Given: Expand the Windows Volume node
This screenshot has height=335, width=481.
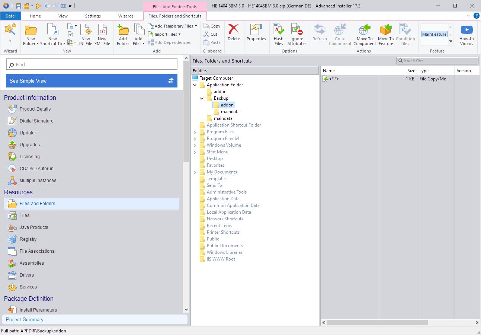Looking at the screenshot, I should [195, 145].
